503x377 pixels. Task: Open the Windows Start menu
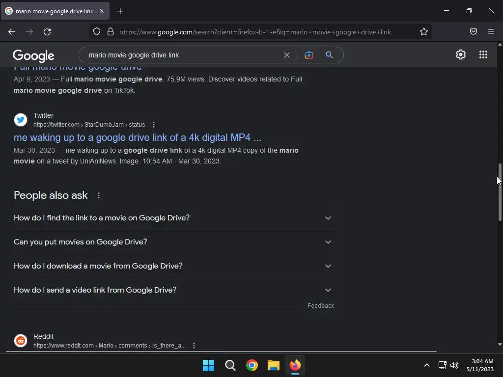coord(208,365)
